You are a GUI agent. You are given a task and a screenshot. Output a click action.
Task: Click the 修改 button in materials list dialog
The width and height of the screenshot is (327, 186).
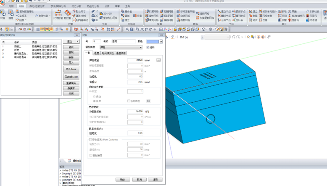tap(71, 47)
